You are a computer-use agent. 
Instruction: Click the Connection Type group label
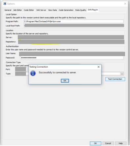(13, 62)
